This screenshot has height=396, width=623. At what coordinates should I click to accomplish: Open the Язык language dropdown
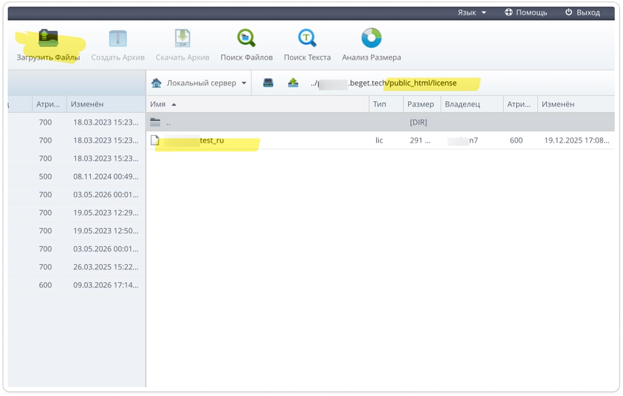(472, 13)
